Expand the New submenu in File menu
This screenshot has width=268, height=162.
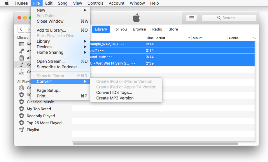(85, 10)
